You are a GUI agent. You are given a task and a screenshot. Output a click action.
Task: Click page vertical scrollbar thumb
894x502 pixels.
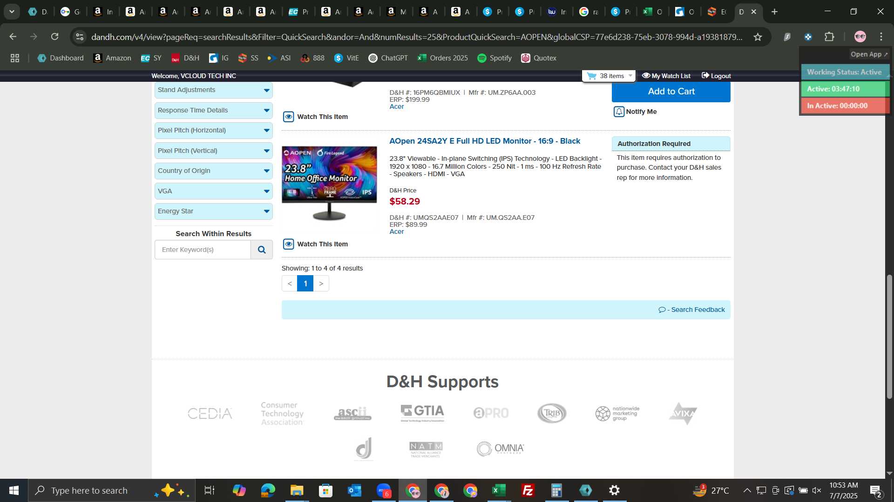click(889, 337)
